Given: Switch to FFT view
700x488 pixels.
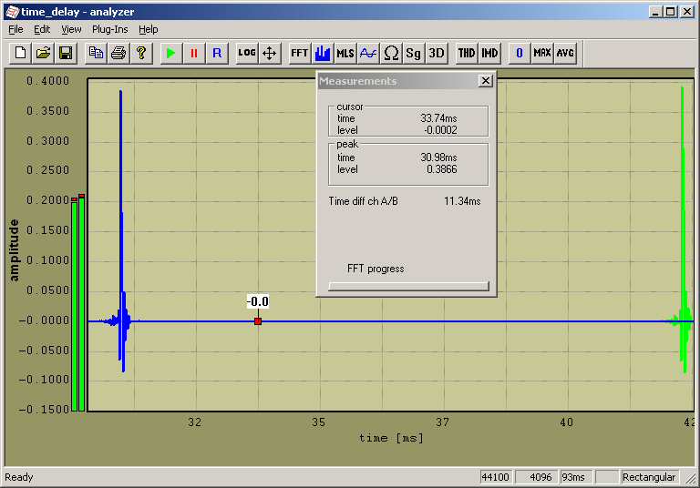Looking at the screenshot, I should [x=299, y=53].
